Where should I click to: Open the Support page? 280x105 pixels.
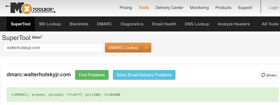245,8
